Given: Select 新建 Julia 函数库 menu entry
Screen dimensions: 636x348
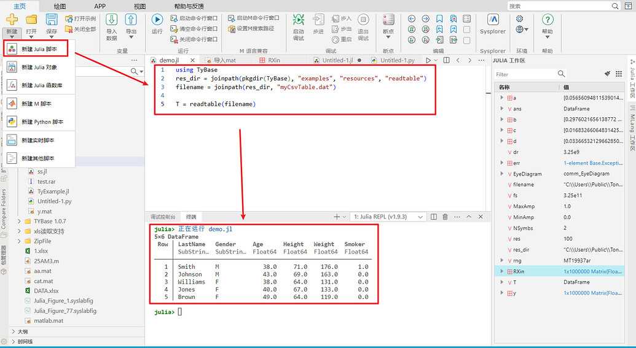Looking at the screenshot, I should click(39, 85).
